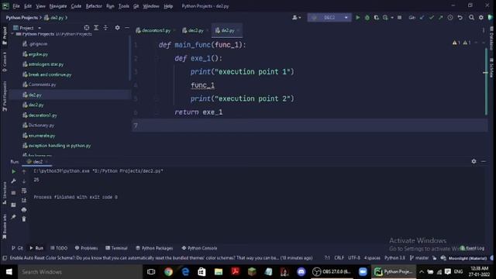The width and height of the screenshot is (496, 279).
Task: Open the Python Console tool window
Action: click(x=199, y=248)
